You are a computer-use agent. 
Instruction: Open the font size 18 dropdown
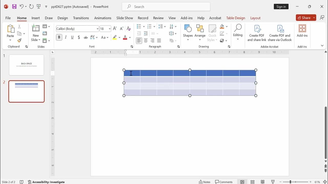110,29
